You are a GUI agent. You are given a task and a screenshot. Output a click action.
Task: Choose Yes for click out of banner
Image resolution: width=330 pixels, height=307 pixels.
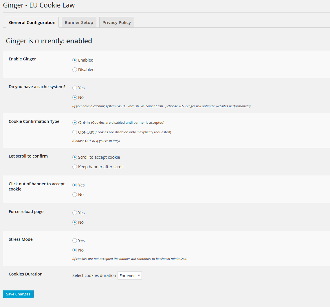point(74,185)
